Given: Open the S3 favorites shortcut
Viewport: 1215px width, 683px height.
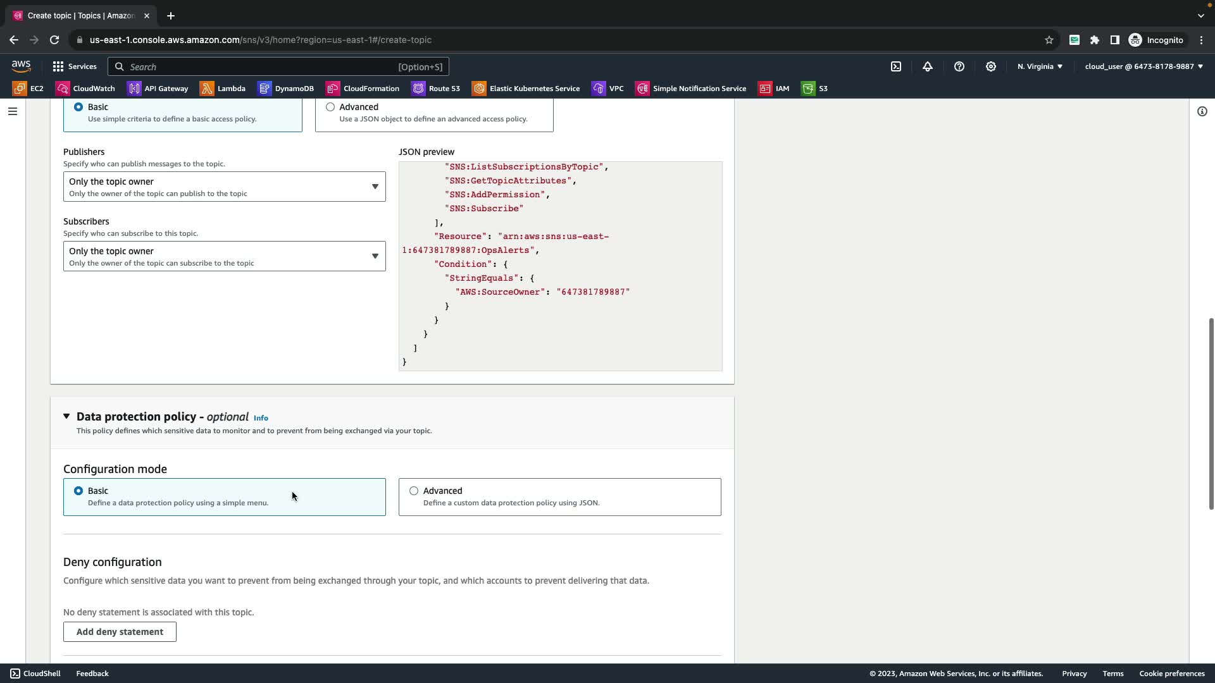Looking at the screenshot, I should pyautogui.click(x=814, y=89).
